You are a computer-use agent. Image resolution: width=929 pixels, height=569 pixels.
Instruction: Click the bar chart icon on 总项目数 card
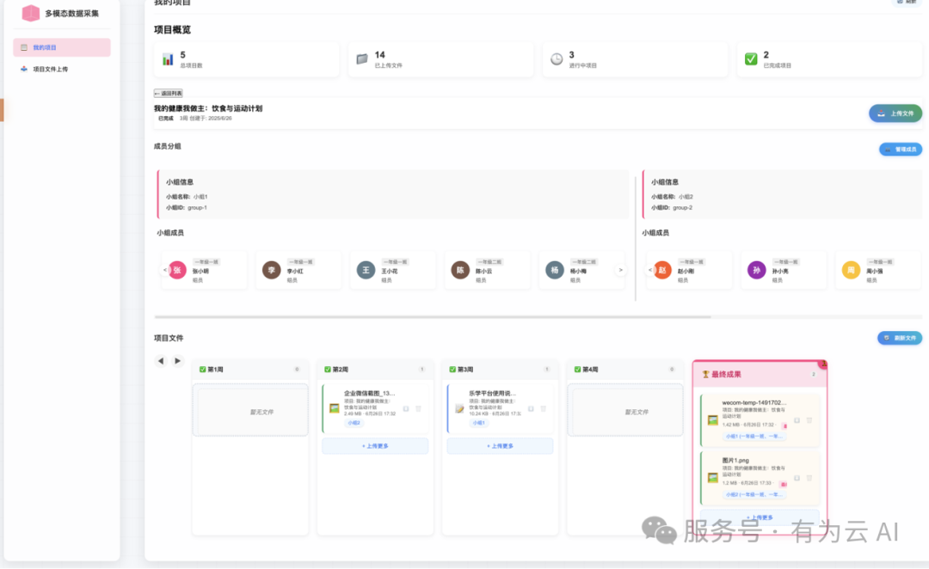point(169,57)
